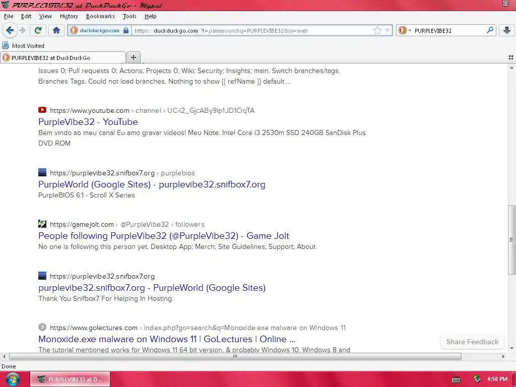
Task: Close the Mypal browser window
Action: 506,4
